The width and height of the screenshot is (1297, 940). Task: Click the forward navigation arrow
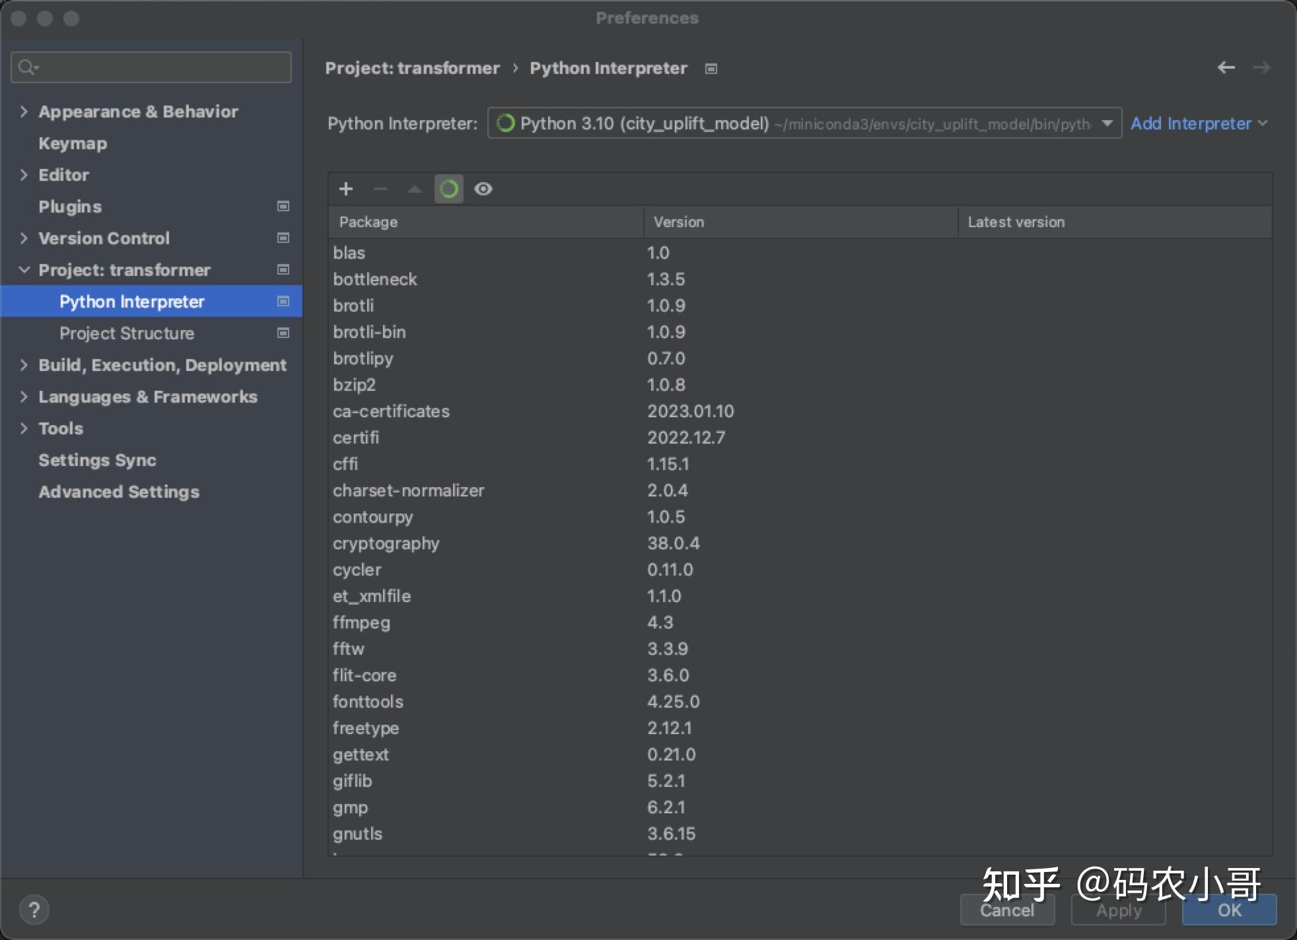(x=1263, y=67)
